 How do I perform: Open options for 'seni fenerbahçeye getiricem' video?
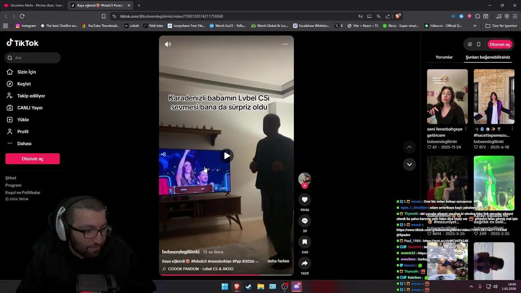click(465, 129)
